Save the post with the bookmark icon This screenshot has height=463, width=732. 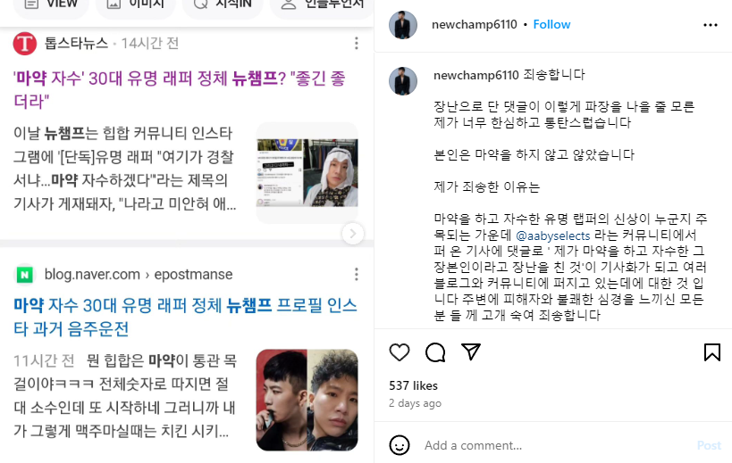click(x=712, y=352)
